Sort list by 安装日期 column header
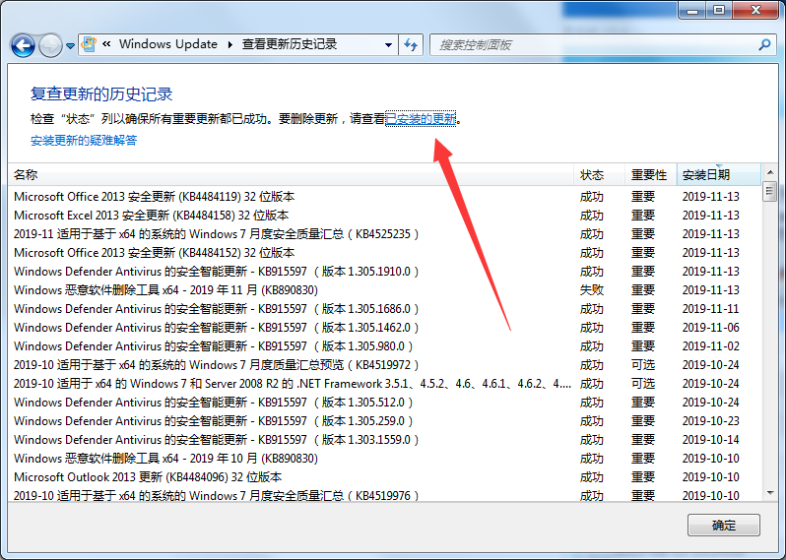786x560 pixels. pyautogui.click(x=718, y=175)
